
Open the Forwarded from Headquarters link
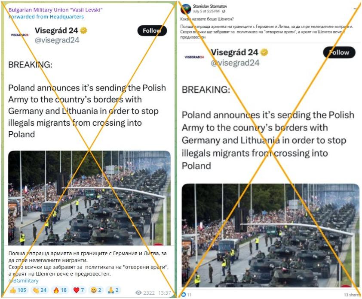[x=46, y=17]
